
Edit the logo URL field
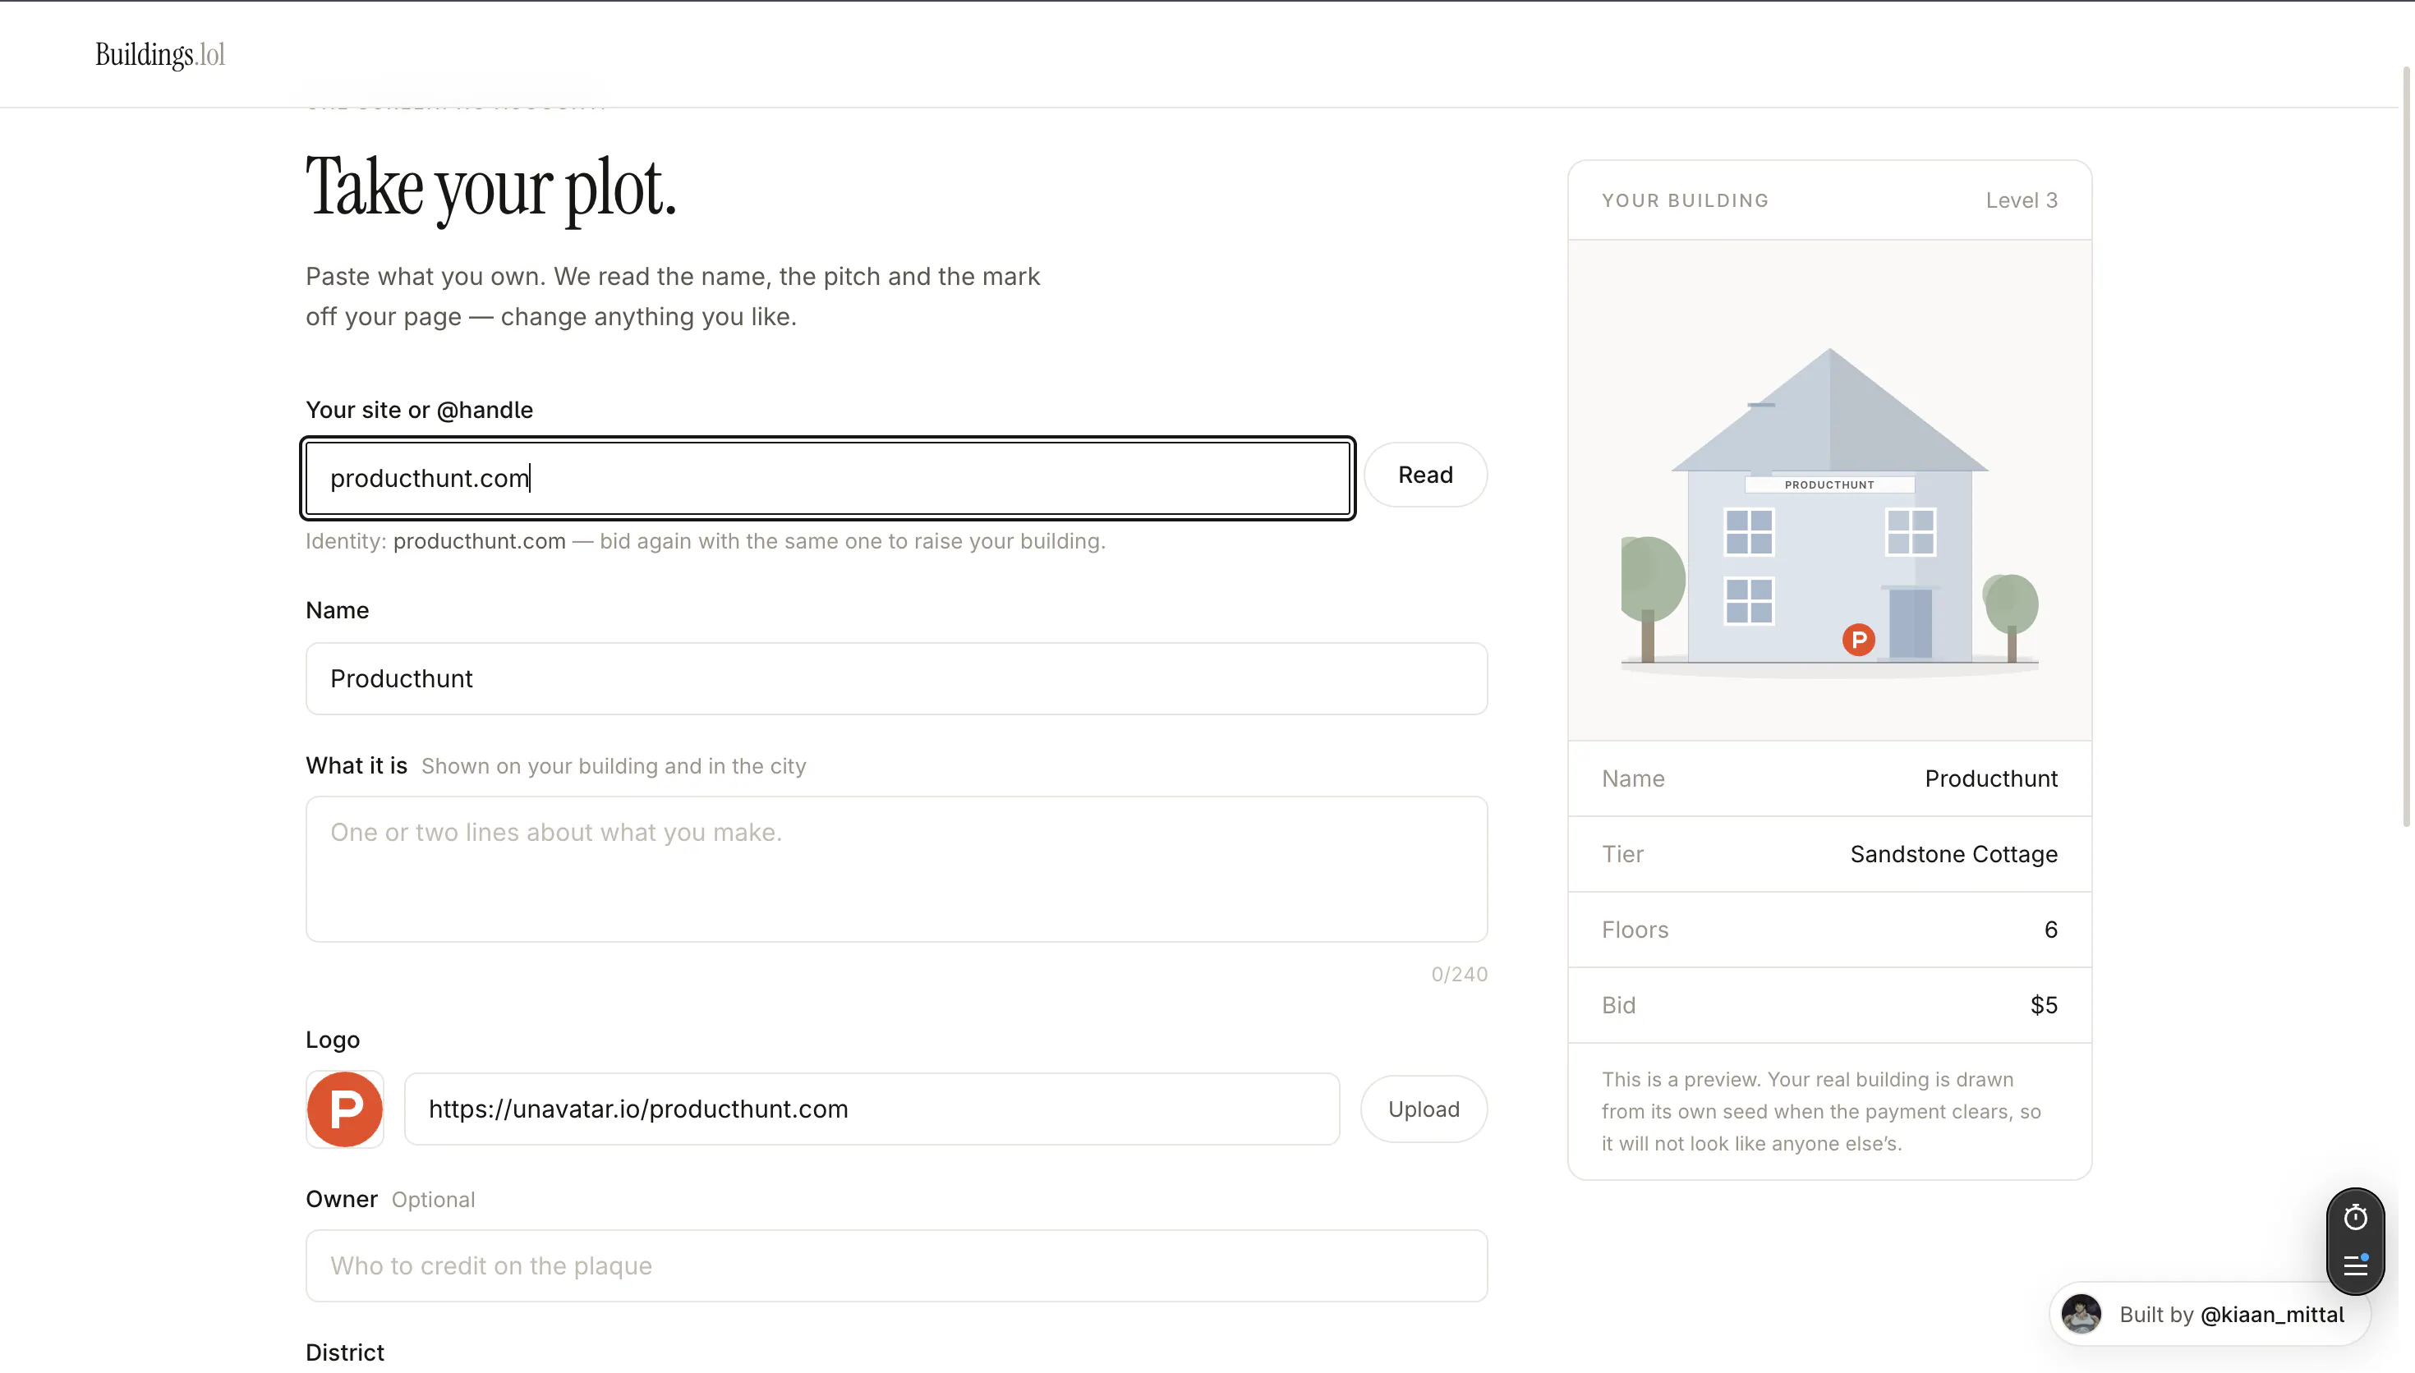[x=872, y=1109]
